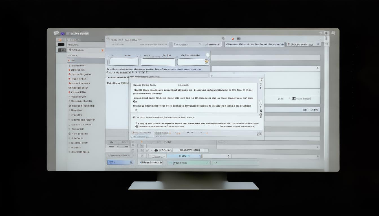Click the icon in the top-right window corner

[x=333, y=33]
